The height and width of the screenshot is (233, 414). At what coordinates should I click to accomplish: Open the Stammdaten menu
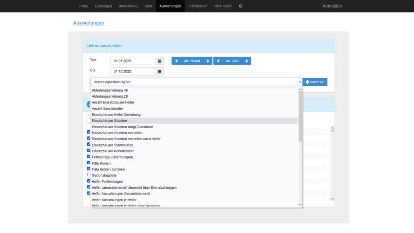coord(197,6)
